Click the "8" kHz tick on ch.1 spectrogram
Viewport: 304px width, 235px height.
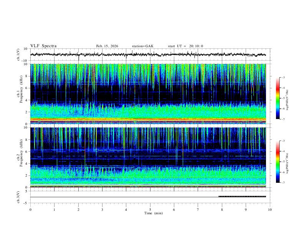27,76
